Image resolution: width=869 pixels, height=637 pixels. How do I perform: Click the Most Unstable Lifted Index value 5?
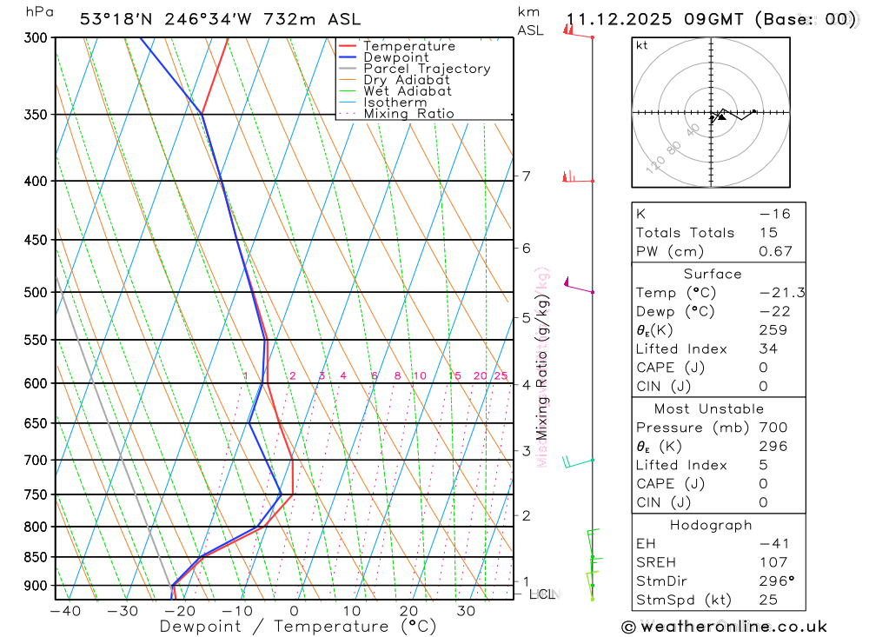click(x=764, y=465)
